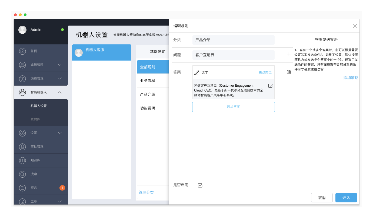The height and width of the screenshot is (218, 373).
Task: Expand the 成员管理 menu chevron
Action: coord(60,65)
